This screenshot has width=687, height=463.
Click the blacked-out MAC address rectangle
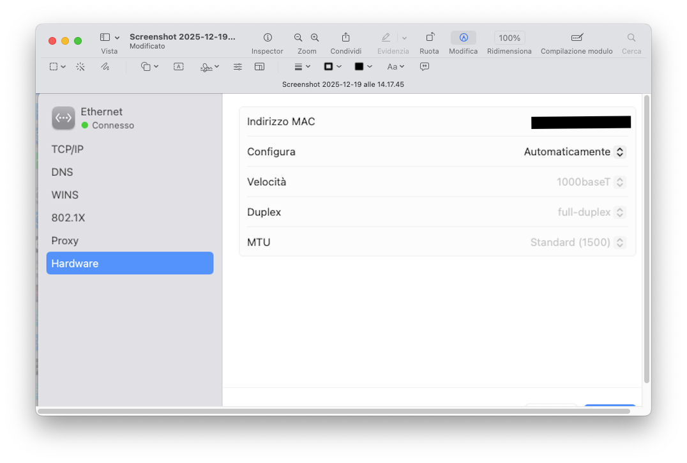pos(580,122)
